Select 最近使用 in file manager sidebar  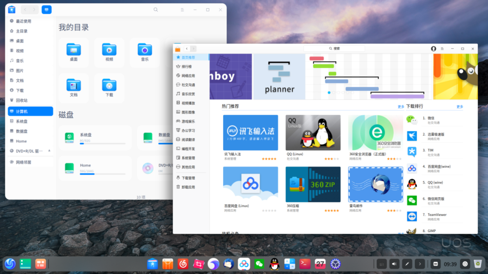tap(30, 21)
